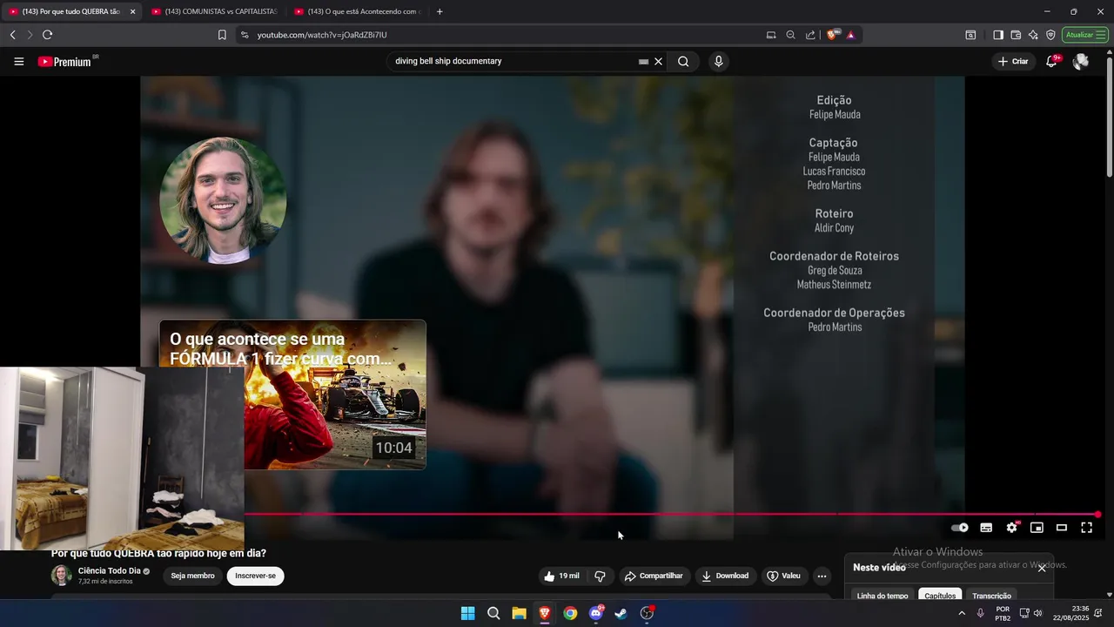Toggle subtitles/closed captions
The width and height of the screenshot is (1114, 627).
pos(986,528)
